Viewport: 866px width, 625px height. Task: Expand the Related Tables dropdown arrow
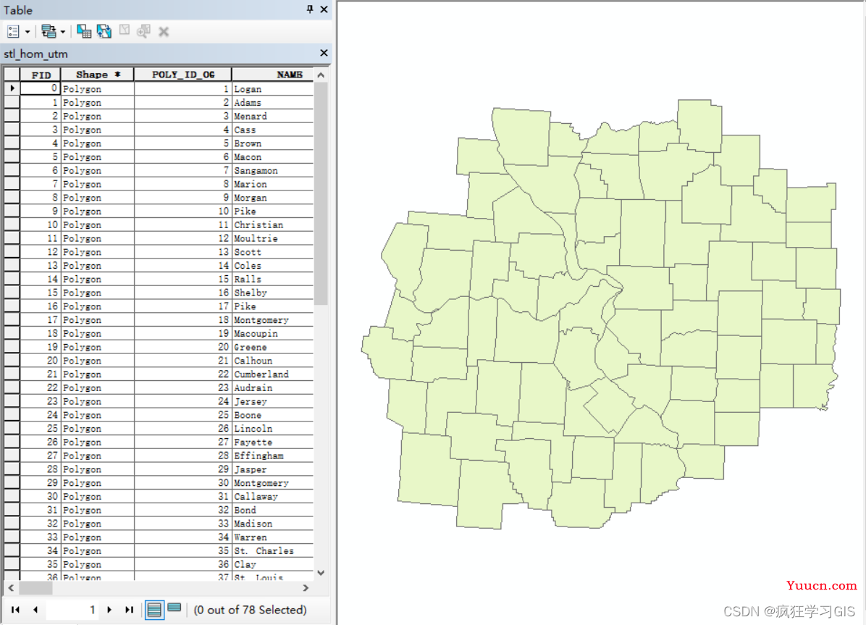click(62, 31)
